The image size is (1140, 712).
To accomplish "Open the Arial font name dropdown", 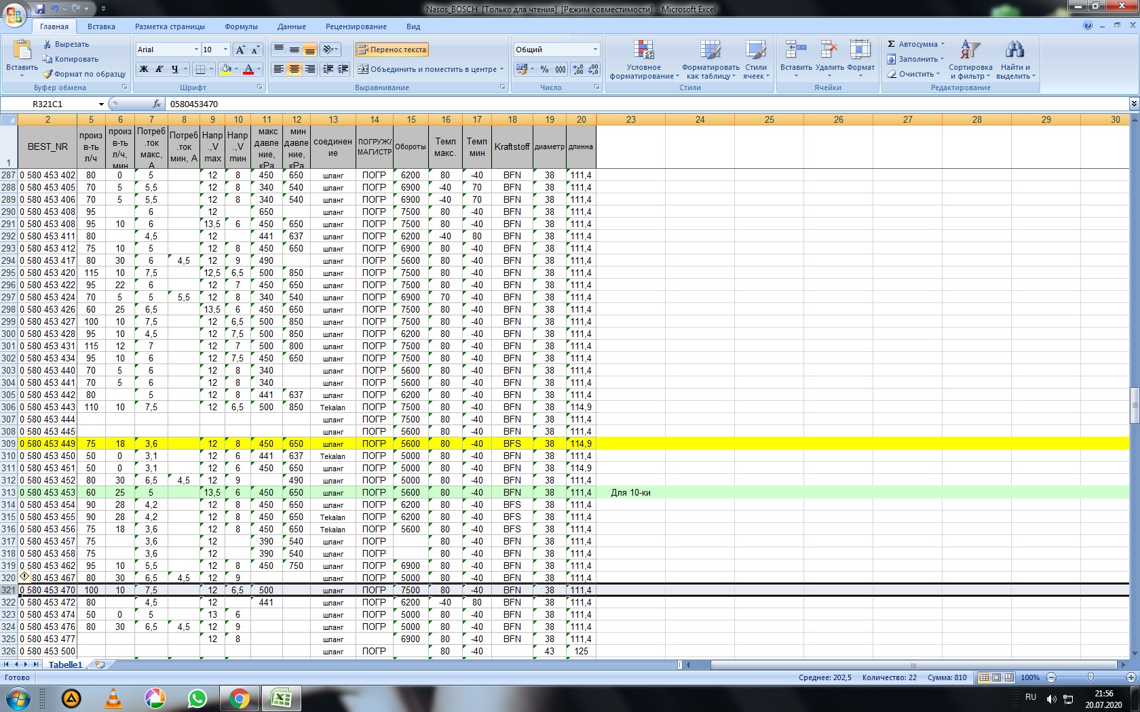I will (196, 50).
